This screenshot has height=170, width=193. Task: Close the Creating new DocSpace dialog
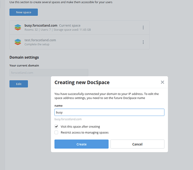162,82
